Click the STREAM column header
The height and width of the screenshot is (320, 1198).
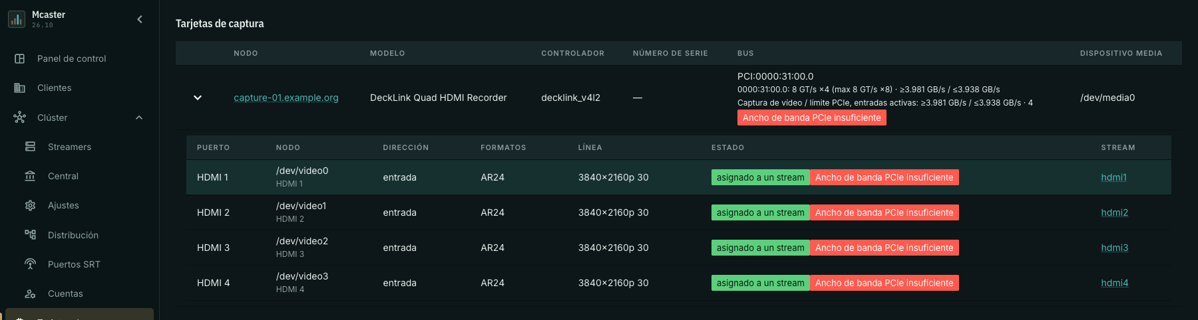(x=1118, y=147)
